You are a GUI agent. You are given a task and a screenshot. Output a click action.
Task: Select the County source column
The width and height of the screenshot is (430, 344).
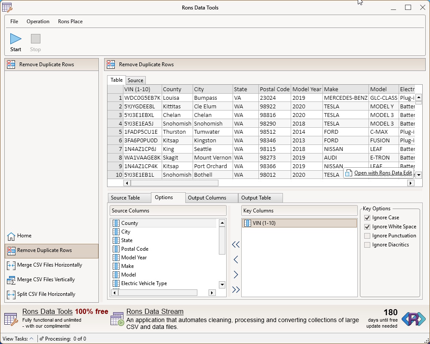(163, 223)
